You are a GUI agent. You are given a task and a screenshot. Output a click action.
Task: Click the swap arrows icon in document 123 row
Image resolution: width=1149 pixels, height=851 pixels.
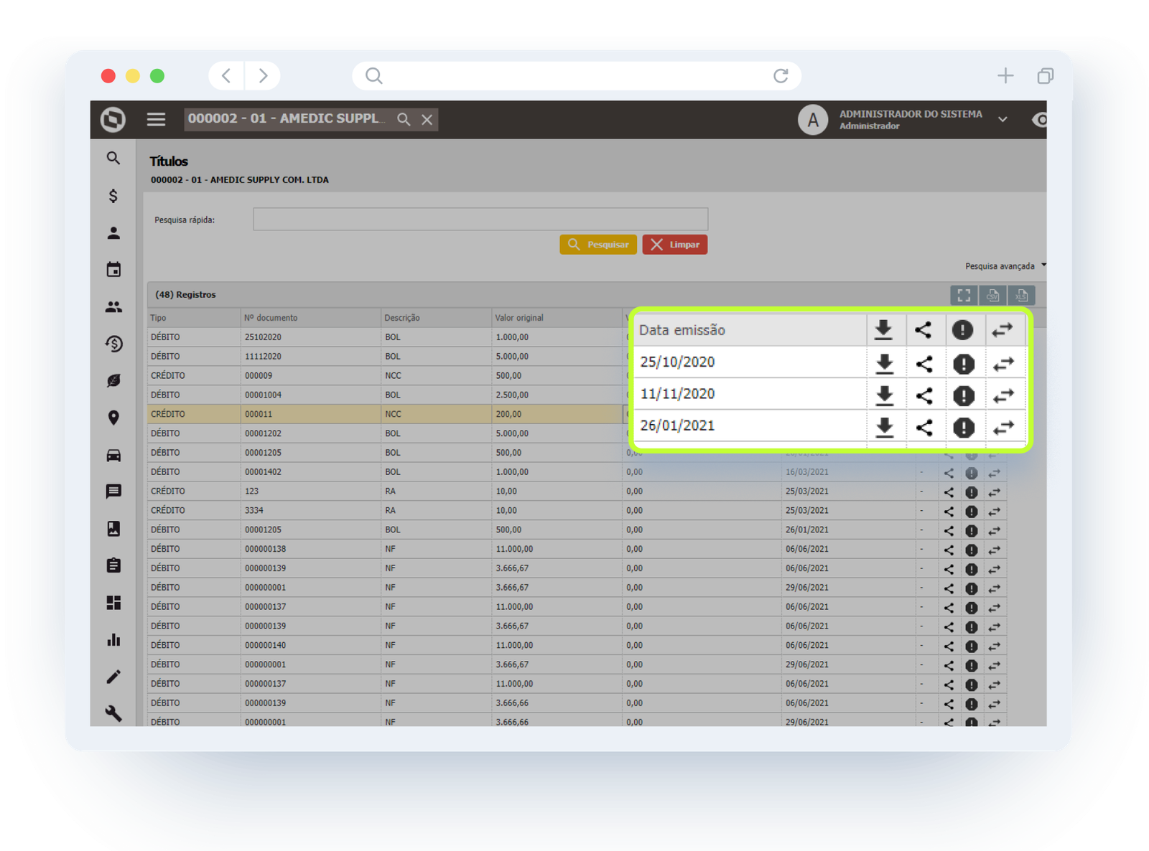tap(994, 492)
